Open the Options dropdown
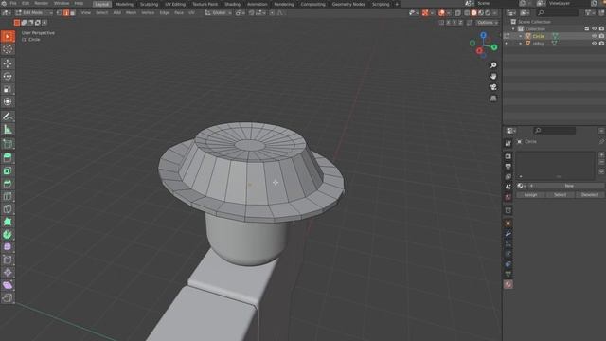Viewport: 606px width, 341px height. [x=487, y=23]
